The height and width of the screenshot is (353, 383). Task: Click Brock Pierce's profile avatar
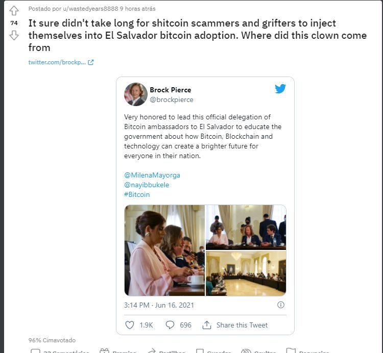(135, 94)
